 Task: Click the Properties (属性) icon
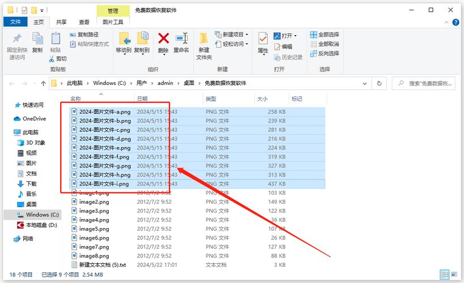coord(263,38)
